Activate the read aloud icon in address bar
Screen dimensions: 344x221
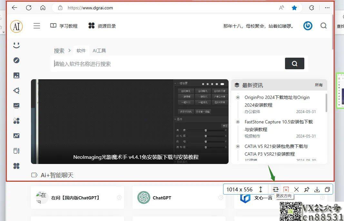click(281, 8)
